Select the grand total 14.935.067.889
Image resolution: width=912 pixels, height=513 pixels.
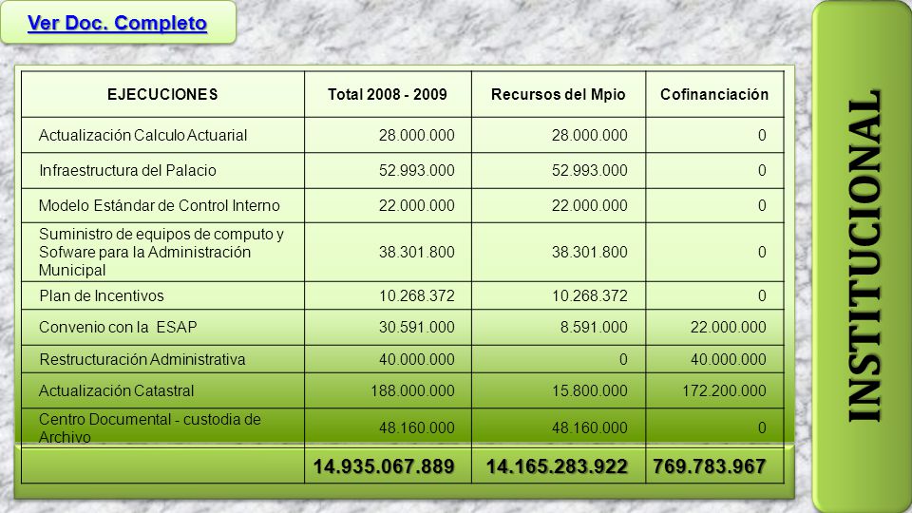(384, 466)
